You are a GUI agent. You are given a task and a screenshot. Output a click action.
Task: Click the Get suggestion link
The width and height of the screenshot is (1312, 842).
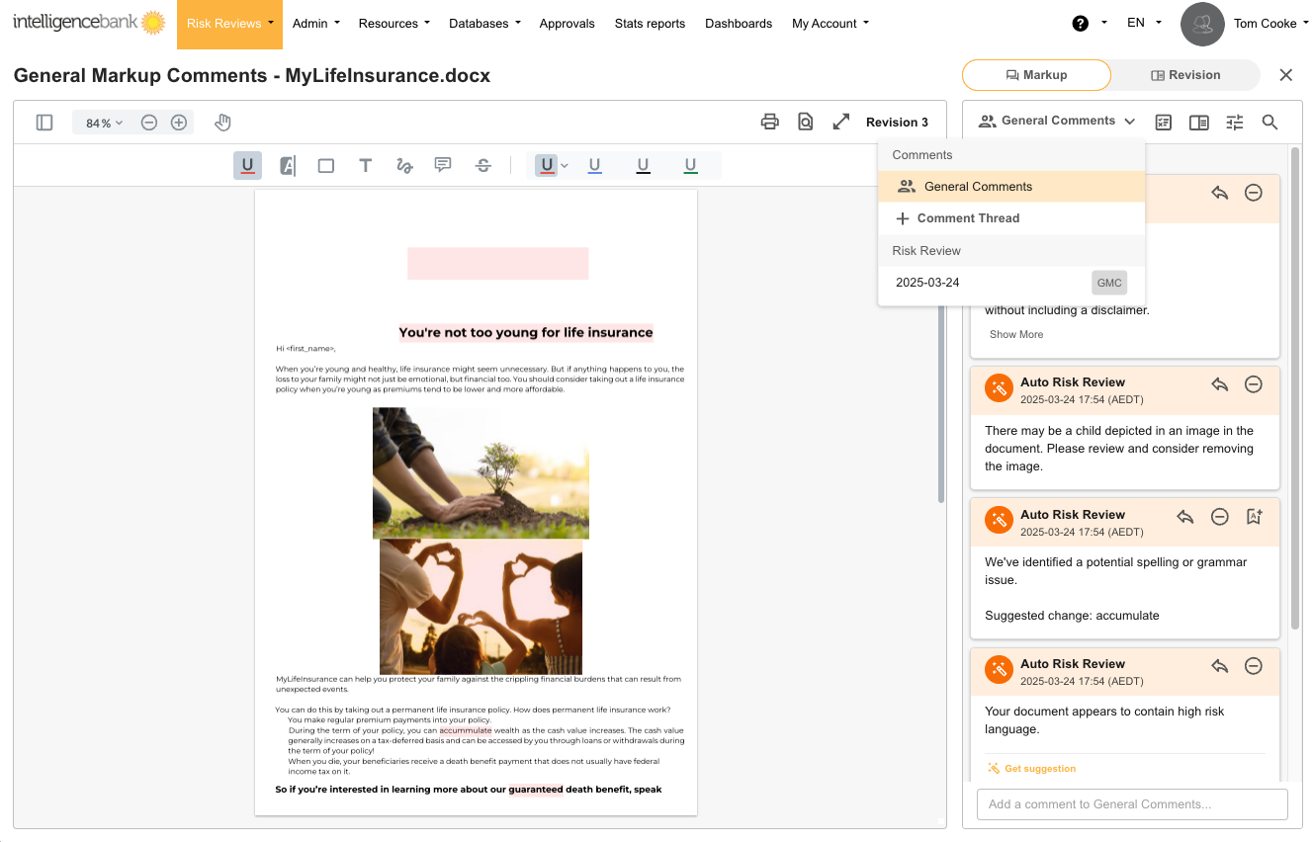click(1039, 769)
